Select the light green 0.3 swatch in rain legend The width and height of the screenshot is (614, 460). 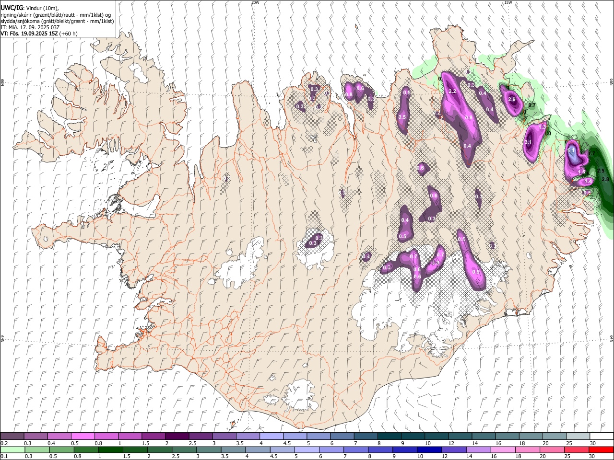37,449
